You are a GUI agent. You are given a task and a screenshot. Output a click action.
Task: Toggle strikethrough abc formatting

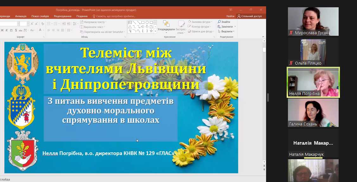(x=20, y=30)
